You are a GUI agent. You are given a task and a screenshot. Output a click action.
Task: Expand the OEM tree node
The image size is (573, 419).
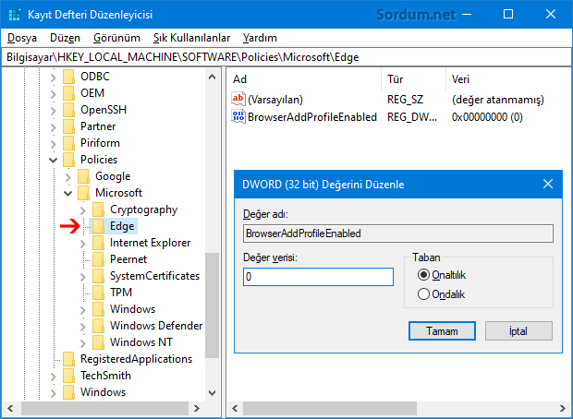(54, 94)
